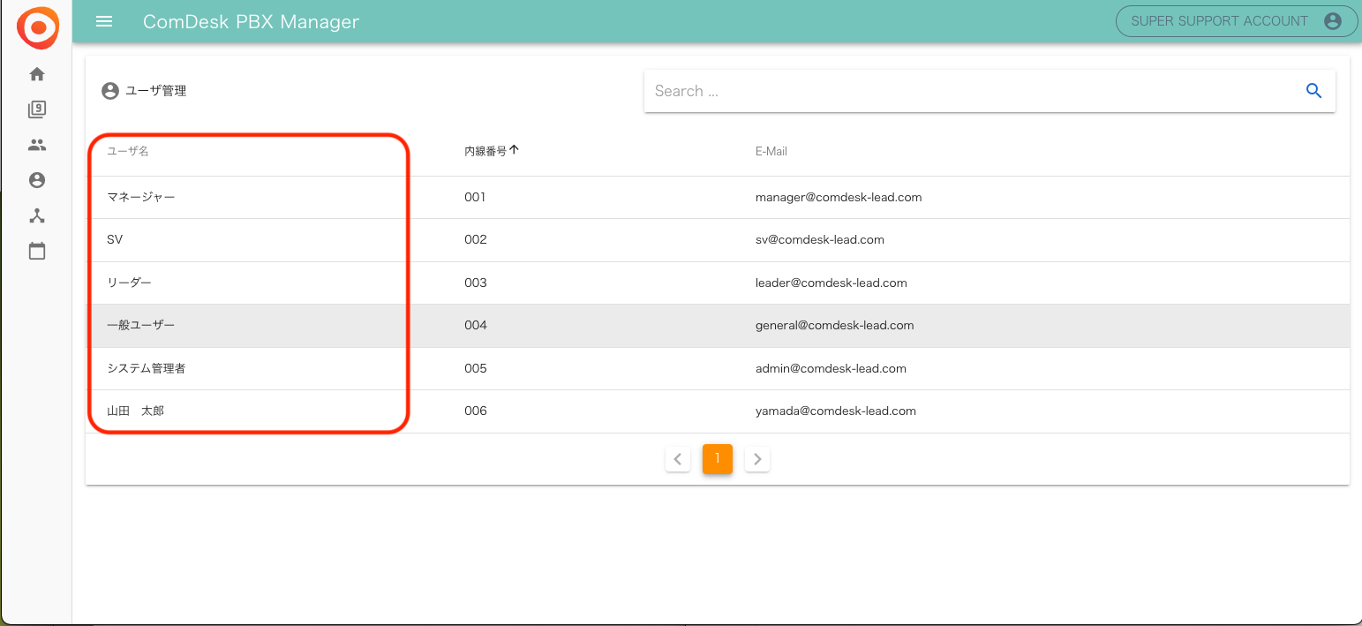Select page 1 pagination button
Screen dimensions: 1362x626
(718, 459)
